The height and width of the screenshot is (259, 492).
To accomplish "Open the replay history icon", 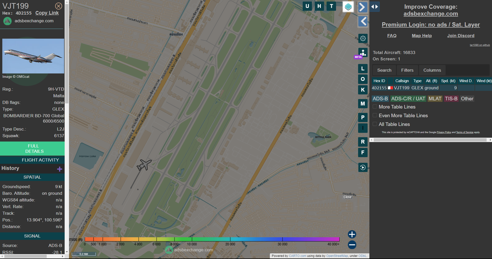I will [x=363, y=167].
